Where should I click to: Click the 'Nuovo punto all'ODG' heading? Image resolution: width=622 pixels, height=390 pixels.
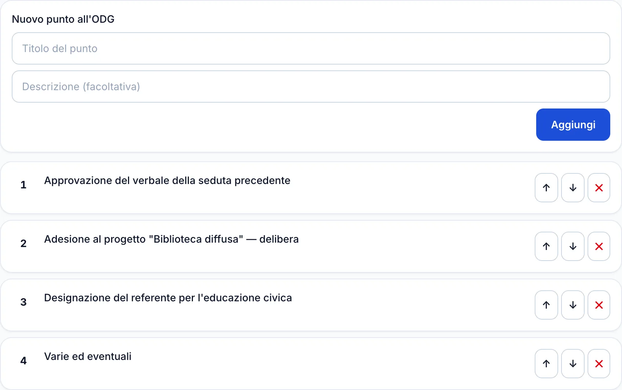63,19
